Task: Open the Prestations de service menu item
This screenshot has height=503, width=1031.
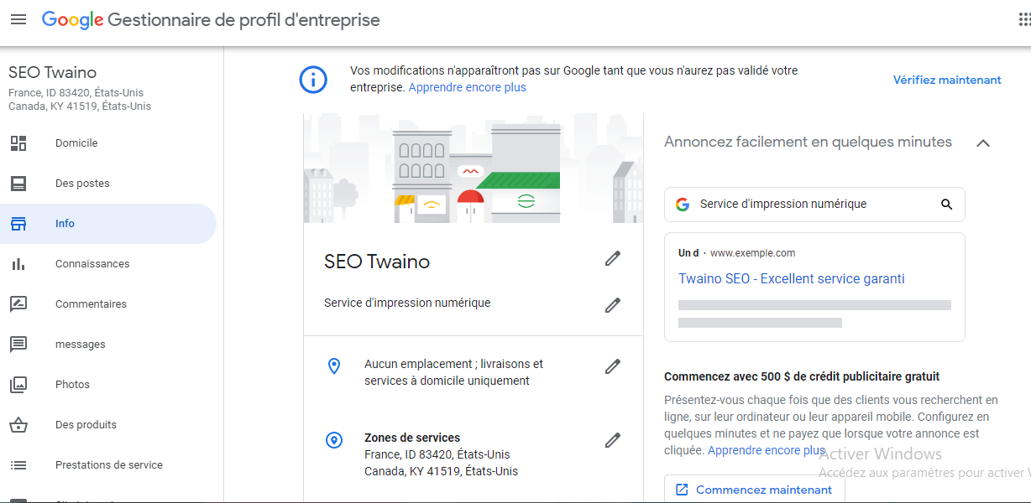Action: coord(108,465)
